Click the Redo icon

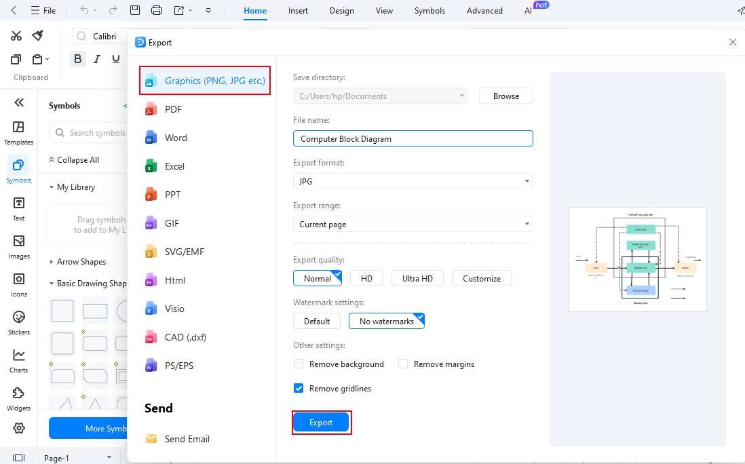click(x=113, y=10)
